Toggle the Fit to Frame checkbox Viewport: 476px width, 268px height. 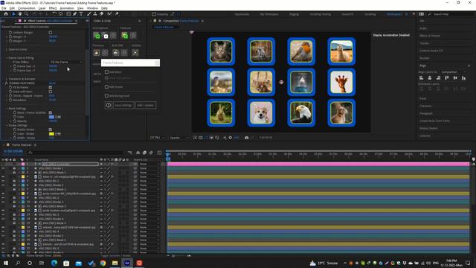(x=51, y=87)
